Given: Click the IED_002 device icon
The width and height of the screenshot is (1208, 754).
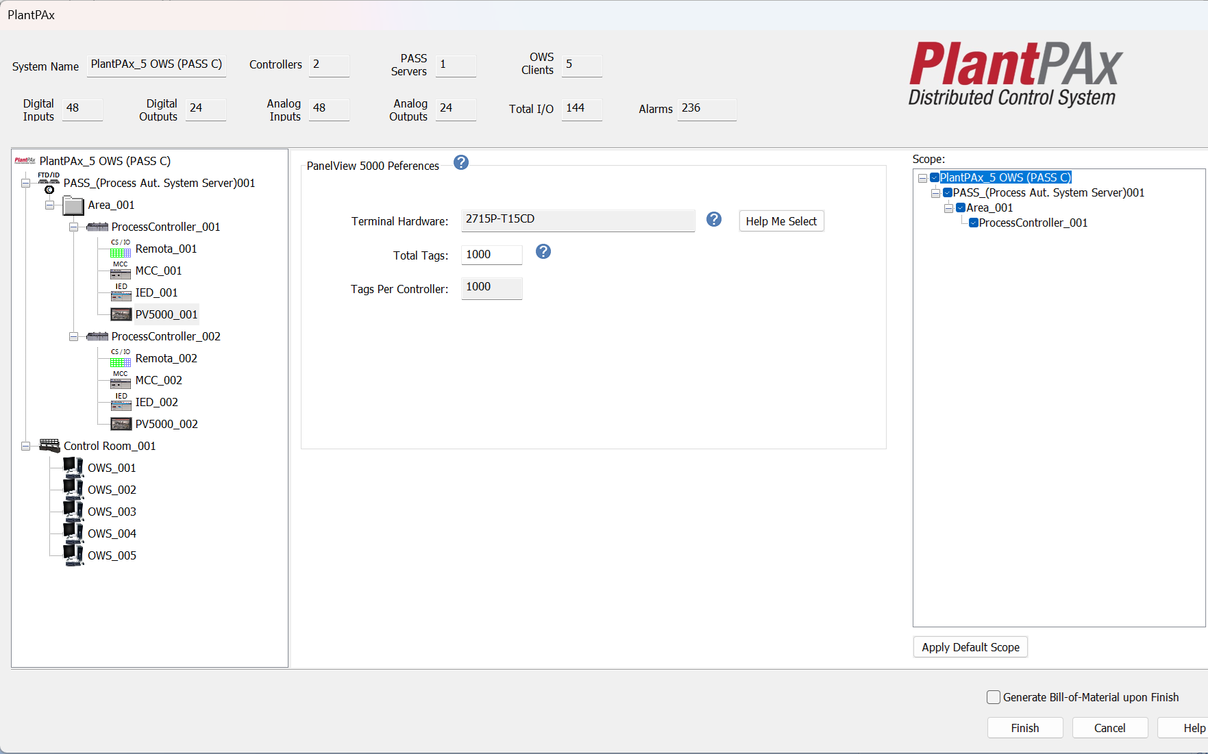Looking at the screenshot, I should click(x=121, y=402).
